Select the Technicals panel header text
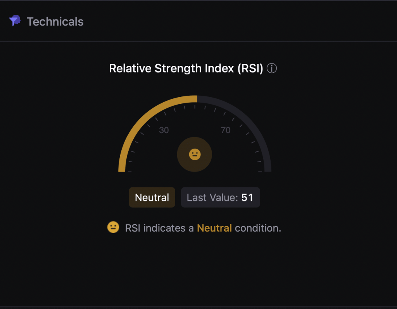 [55, 22]
